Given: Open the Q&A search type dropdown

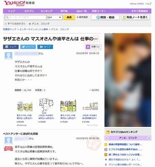Looking at the screenshot, I should (x=54, y=18).
